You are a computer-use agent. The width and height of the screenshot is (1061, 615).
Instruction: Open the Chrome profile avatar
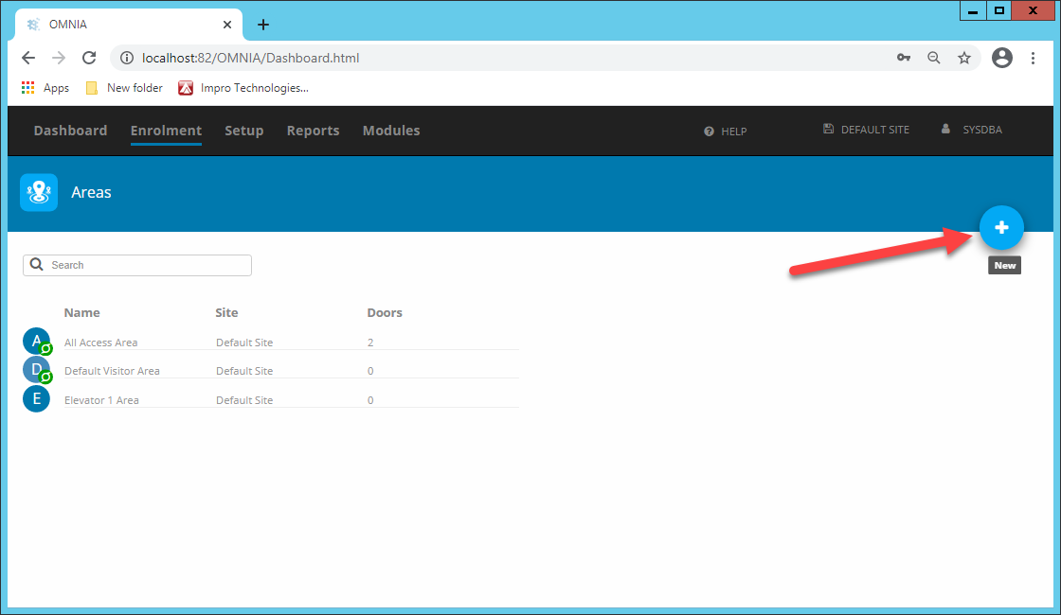click(x=1002, y=58)
